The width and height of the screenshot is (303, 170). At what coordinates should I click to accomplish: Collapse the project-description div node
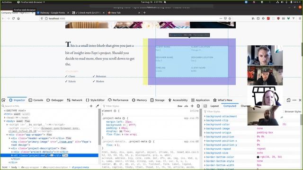click(x=9, y=148)
